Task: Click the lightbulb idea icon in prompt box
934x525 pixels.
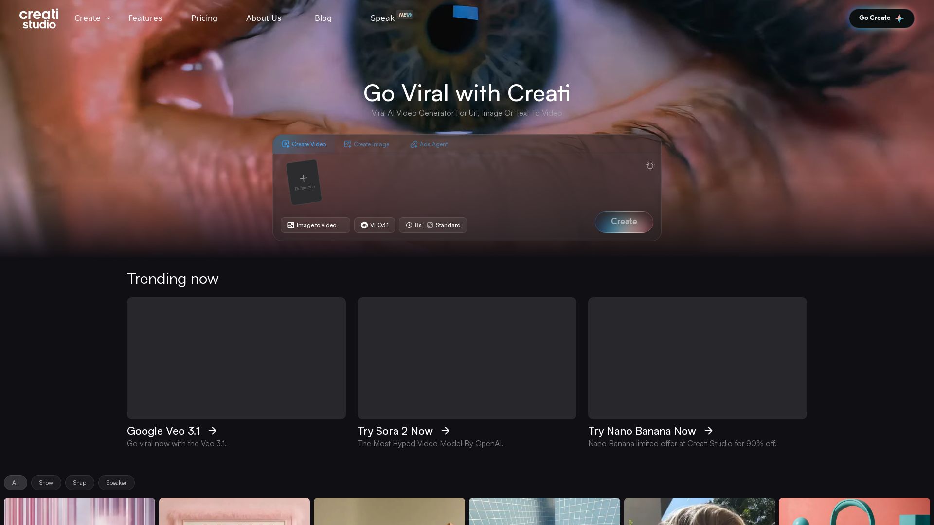Action: 650,166
